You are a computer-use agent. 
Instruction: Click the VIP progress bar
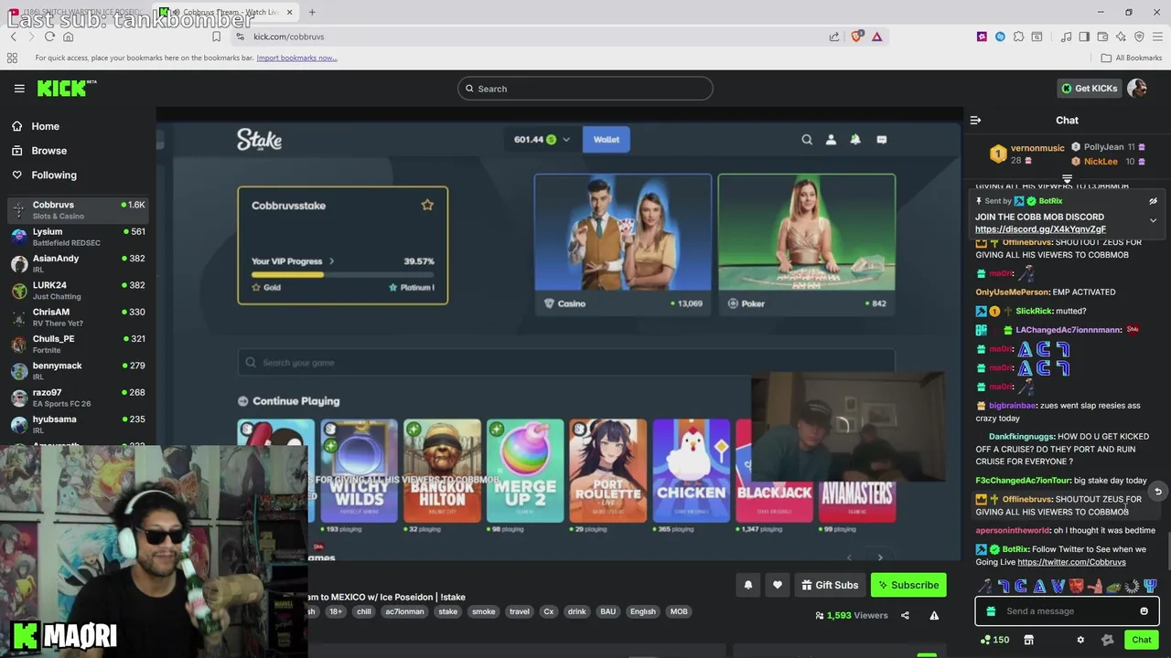[342, 274]
